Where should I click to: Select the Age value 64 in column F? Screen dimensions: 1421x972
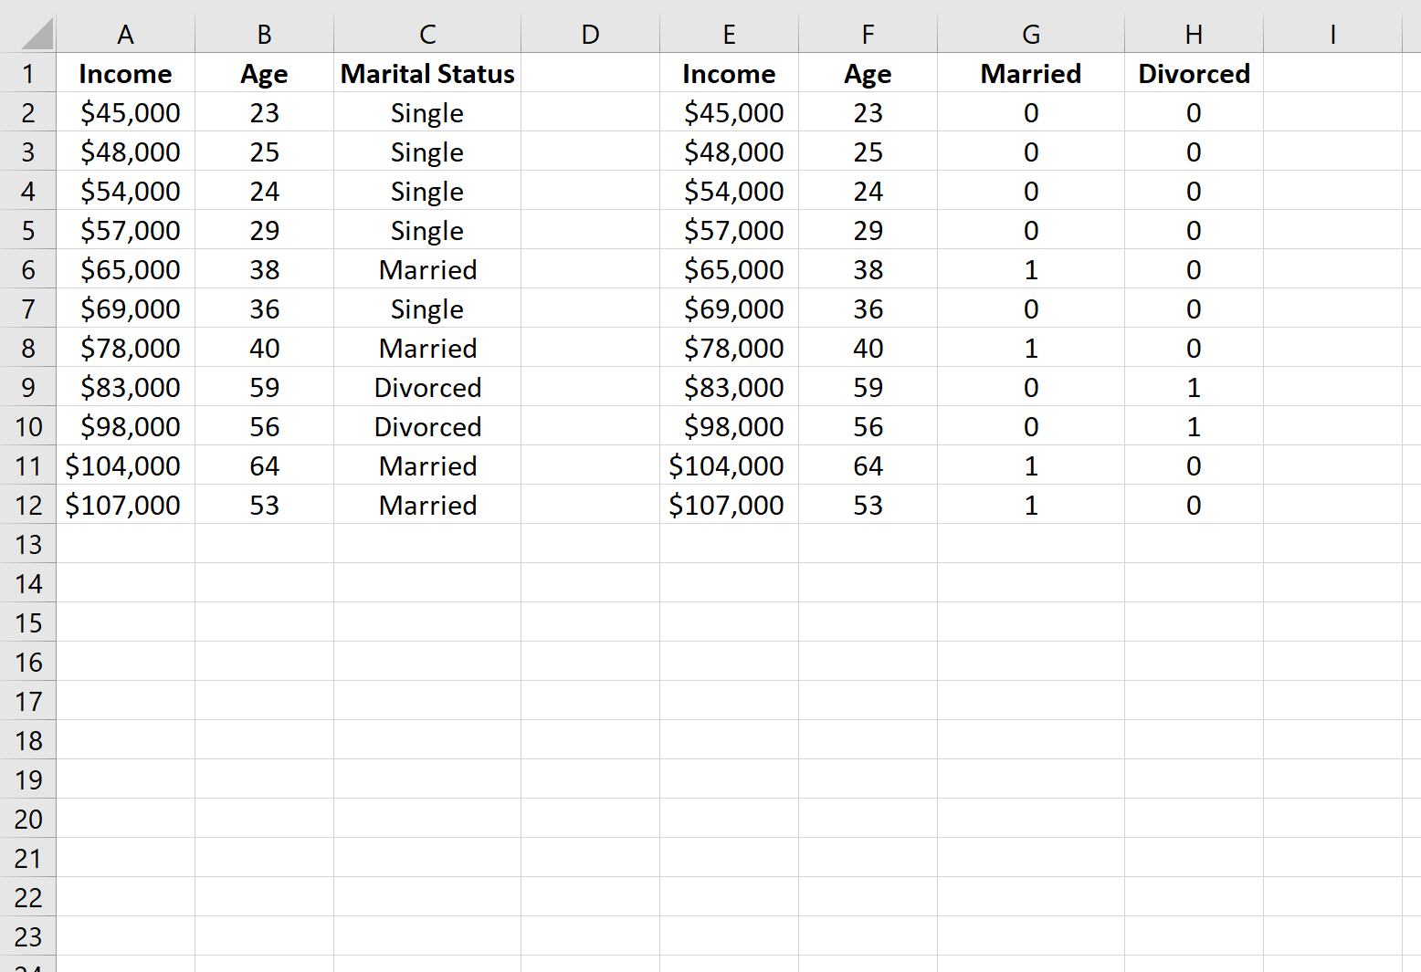pyautogui.click(x=867, y=465)
